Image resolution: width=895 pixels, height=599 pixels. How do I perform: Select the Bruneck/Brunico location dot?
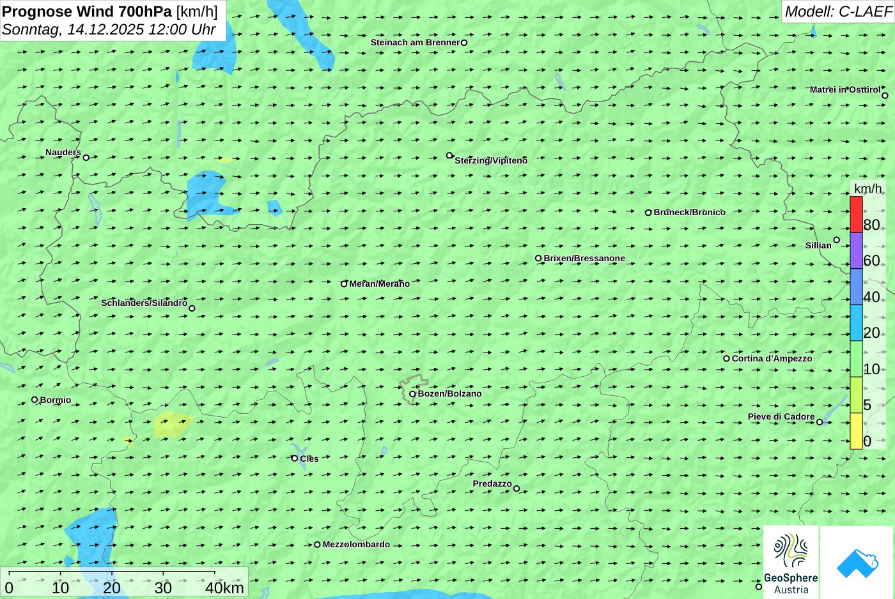648,213
